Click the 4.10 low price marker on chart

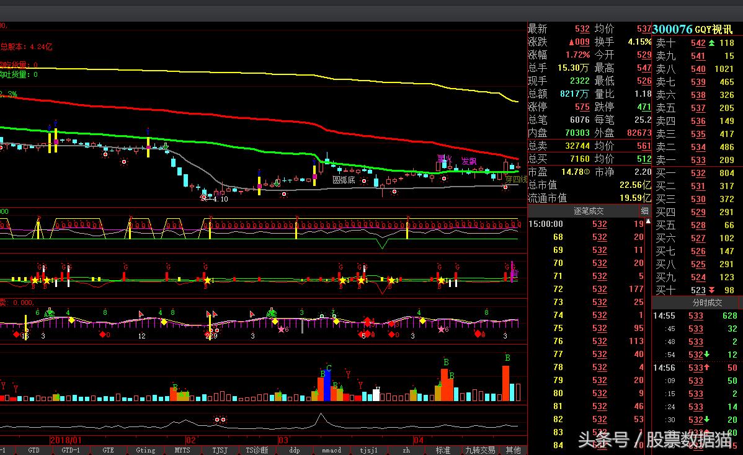(220, 199)
